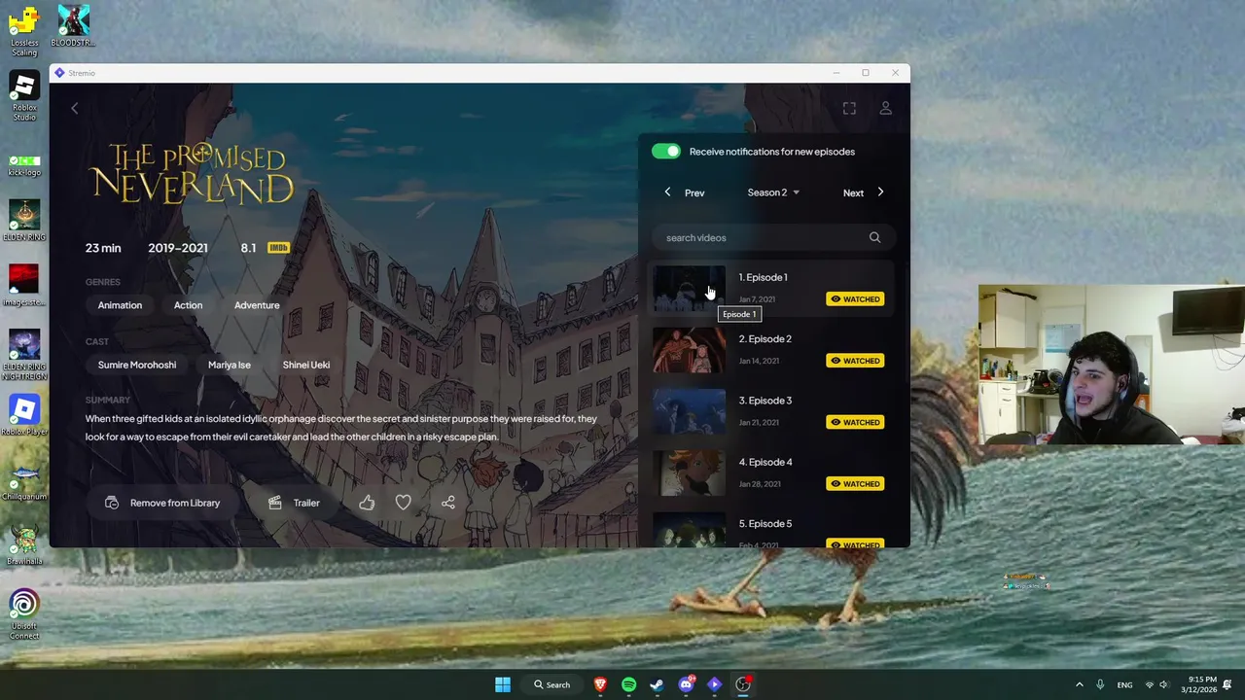Image resolution: width=1245 pixels, height=700 pixels.
Task: Select the Animation genre tag
Action: 120,305
